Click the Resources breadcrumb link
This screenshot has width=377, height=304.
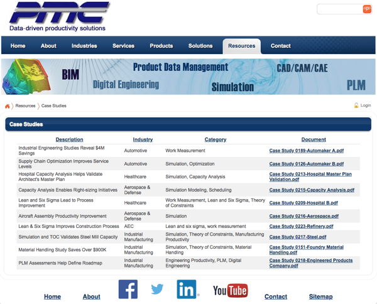click(x=25, y=106)
